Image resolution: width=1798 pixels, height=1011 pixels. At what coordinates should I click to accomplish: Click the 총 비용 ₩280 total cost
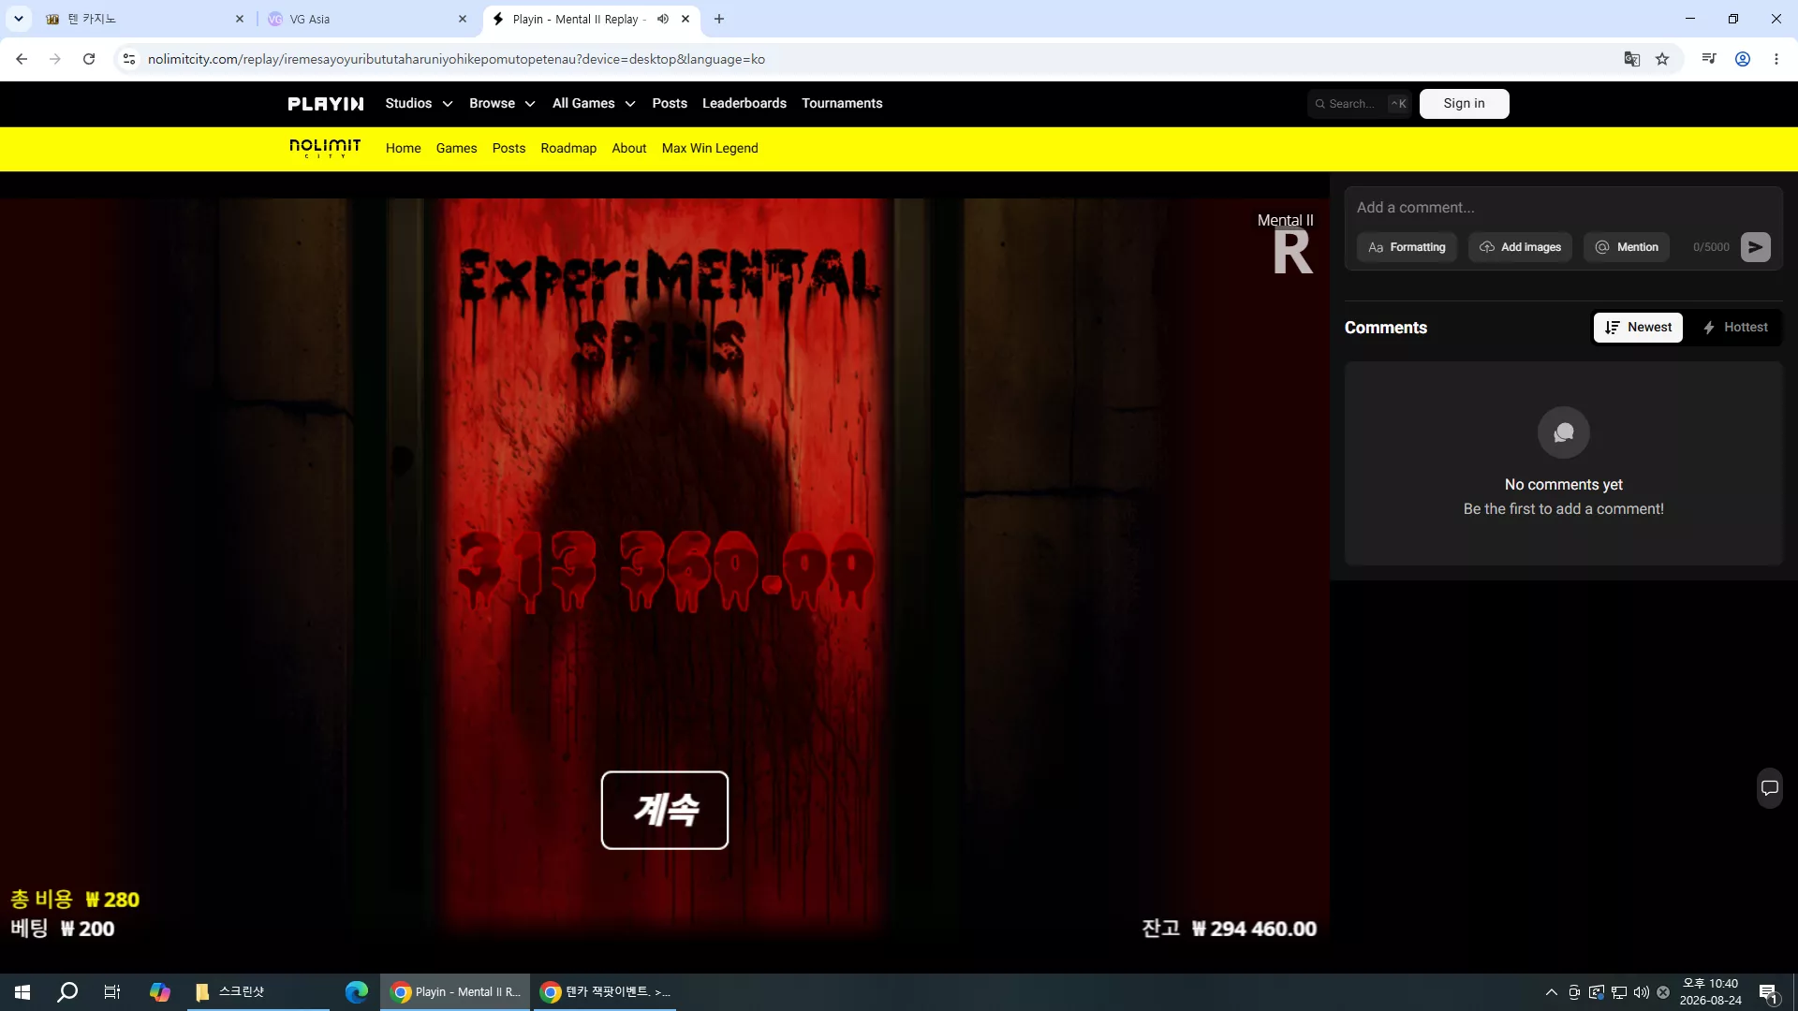[x=75, y=900]
